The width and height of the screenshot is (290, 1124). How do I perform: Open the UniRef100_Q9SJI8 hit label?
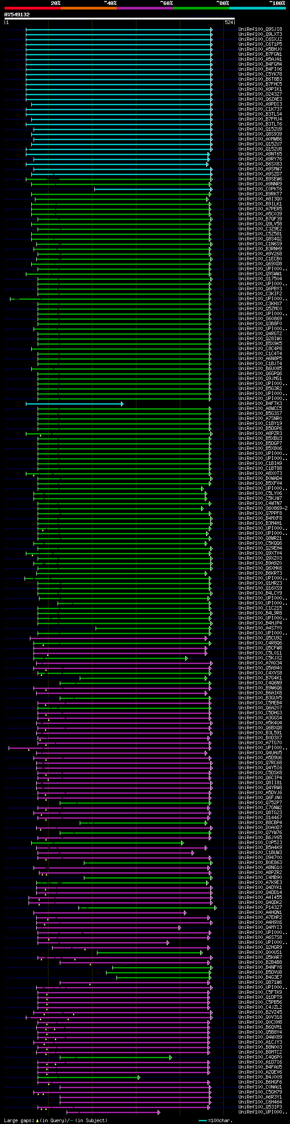point(260,29)
